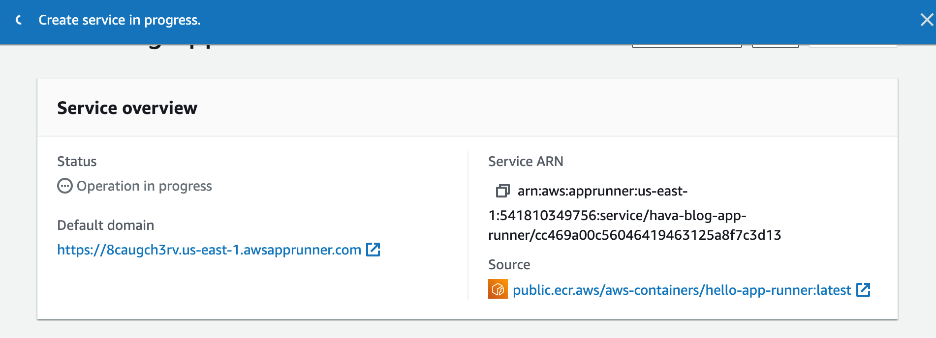Dismiss the Create service in progress banner
Screen dimensions: 936x338
click(927, 20)
